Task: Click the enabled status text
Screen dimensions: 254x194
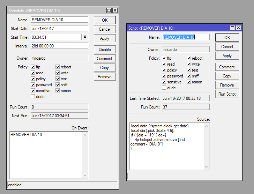Action: pos(15,185)
